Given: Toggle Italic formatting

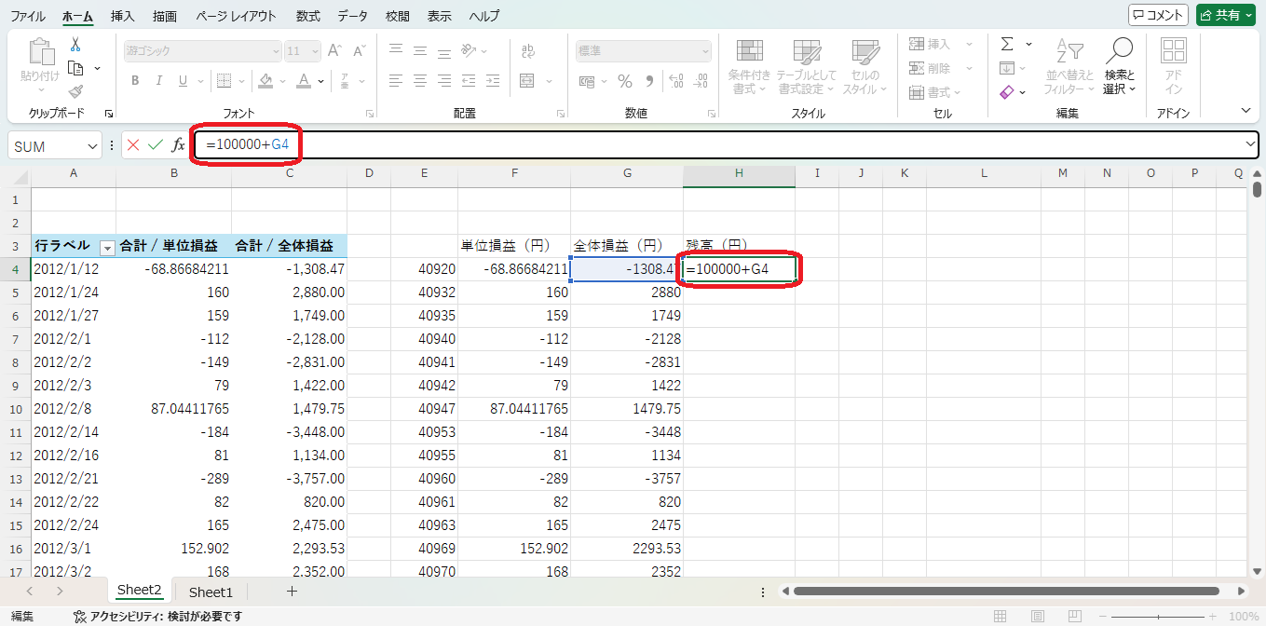Looking at the screenshot, I should point(159,81).
